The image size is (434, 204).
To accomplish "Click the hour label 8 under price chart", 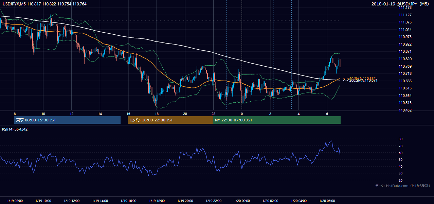I will 15,114.
